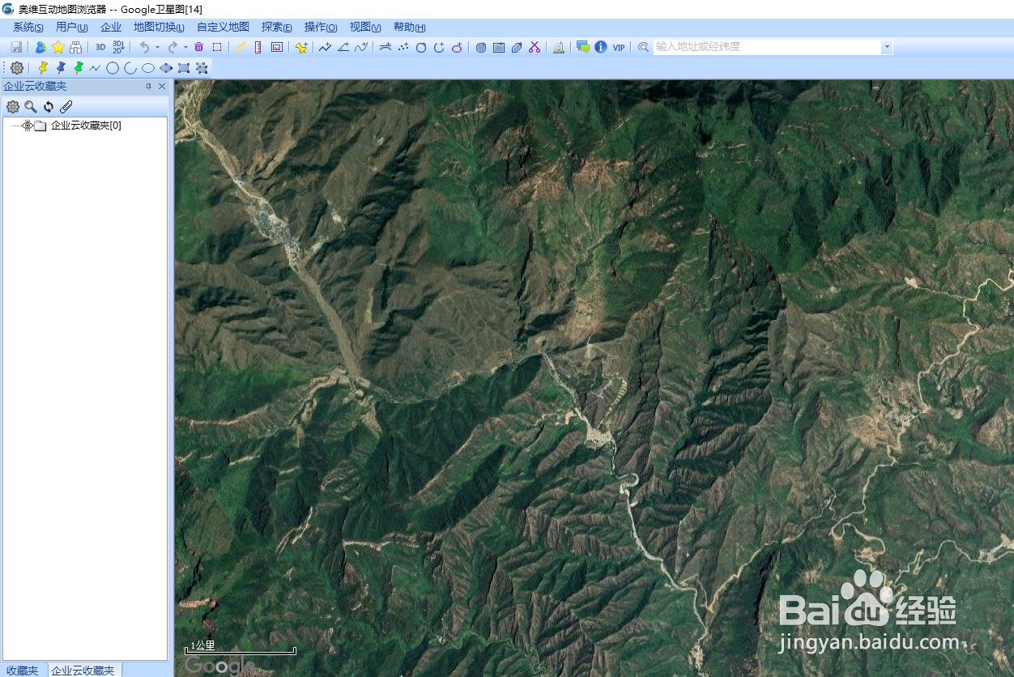Open the 帮助(H) menu
The image size is (1014, 677).
pos(410,28)
